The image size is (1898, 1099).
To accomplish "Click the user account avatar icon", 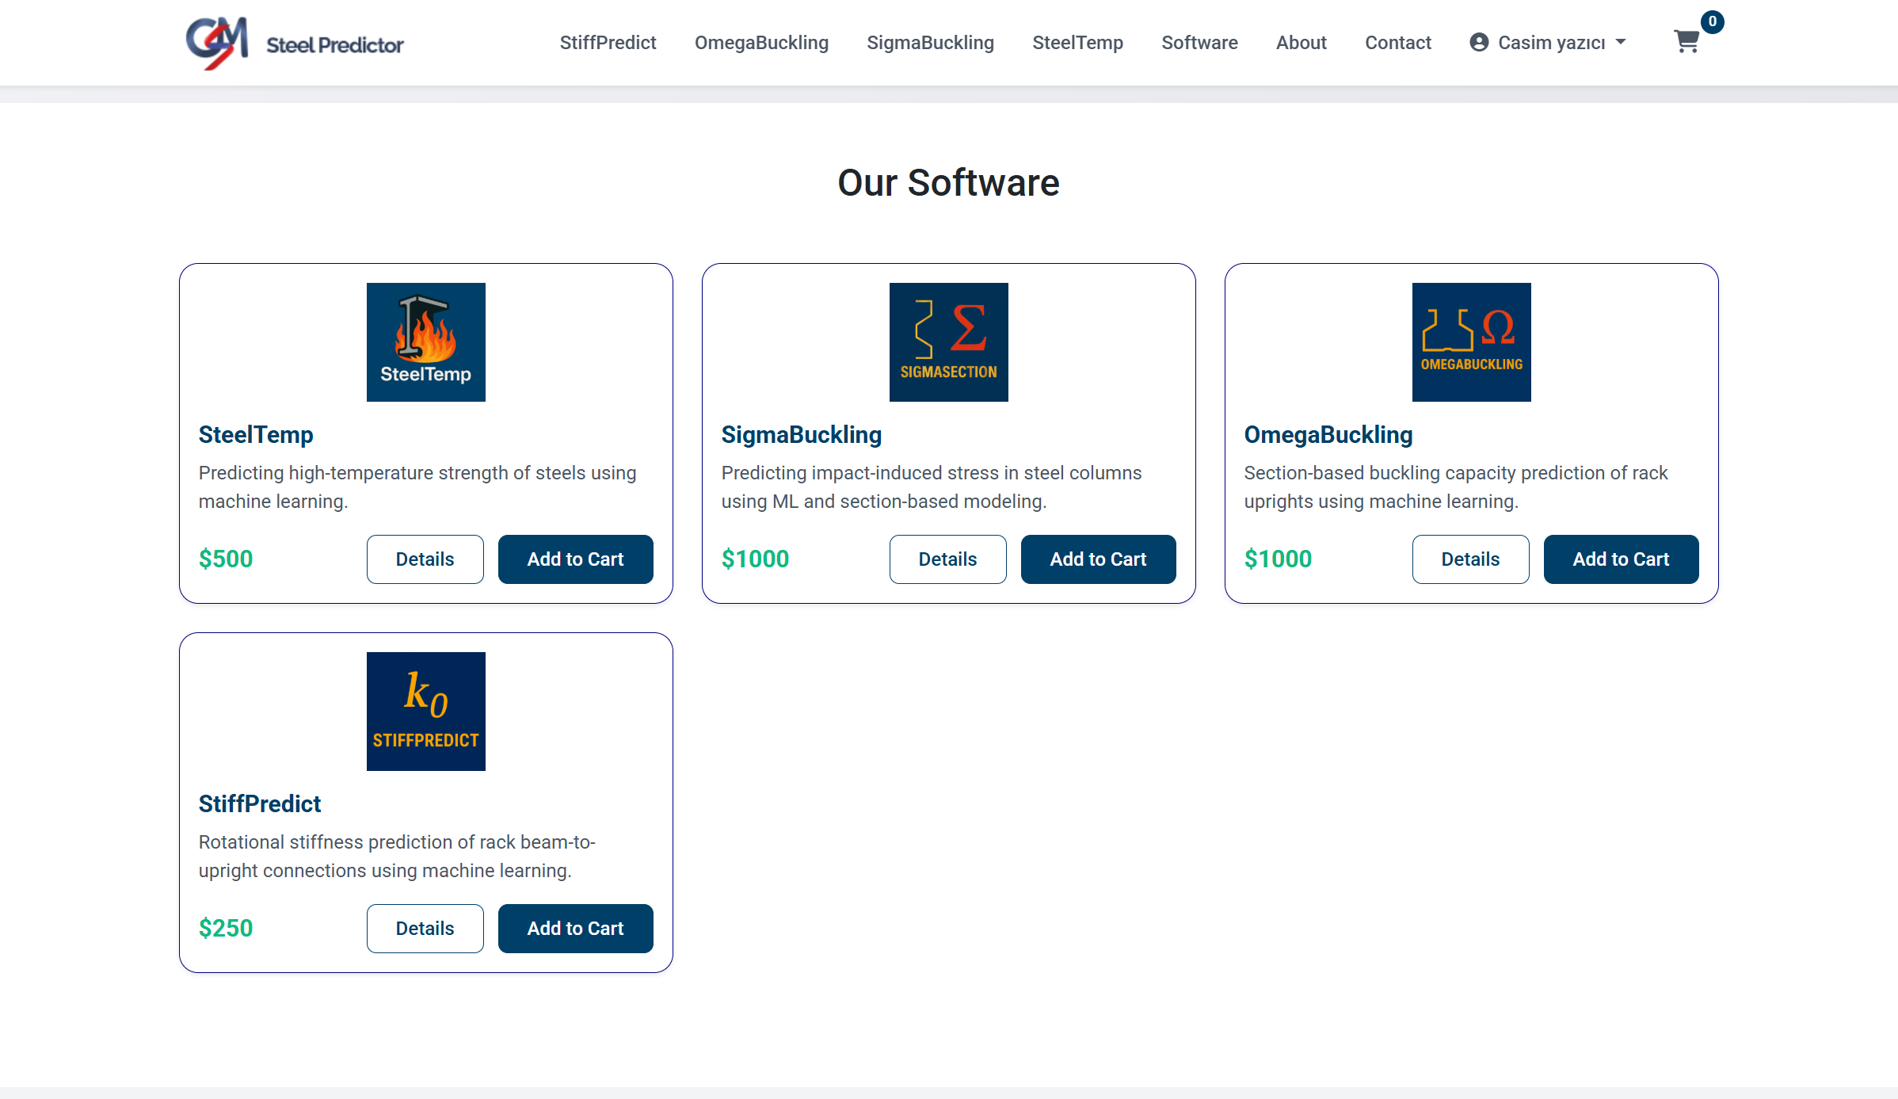I will click(1478, 42).
